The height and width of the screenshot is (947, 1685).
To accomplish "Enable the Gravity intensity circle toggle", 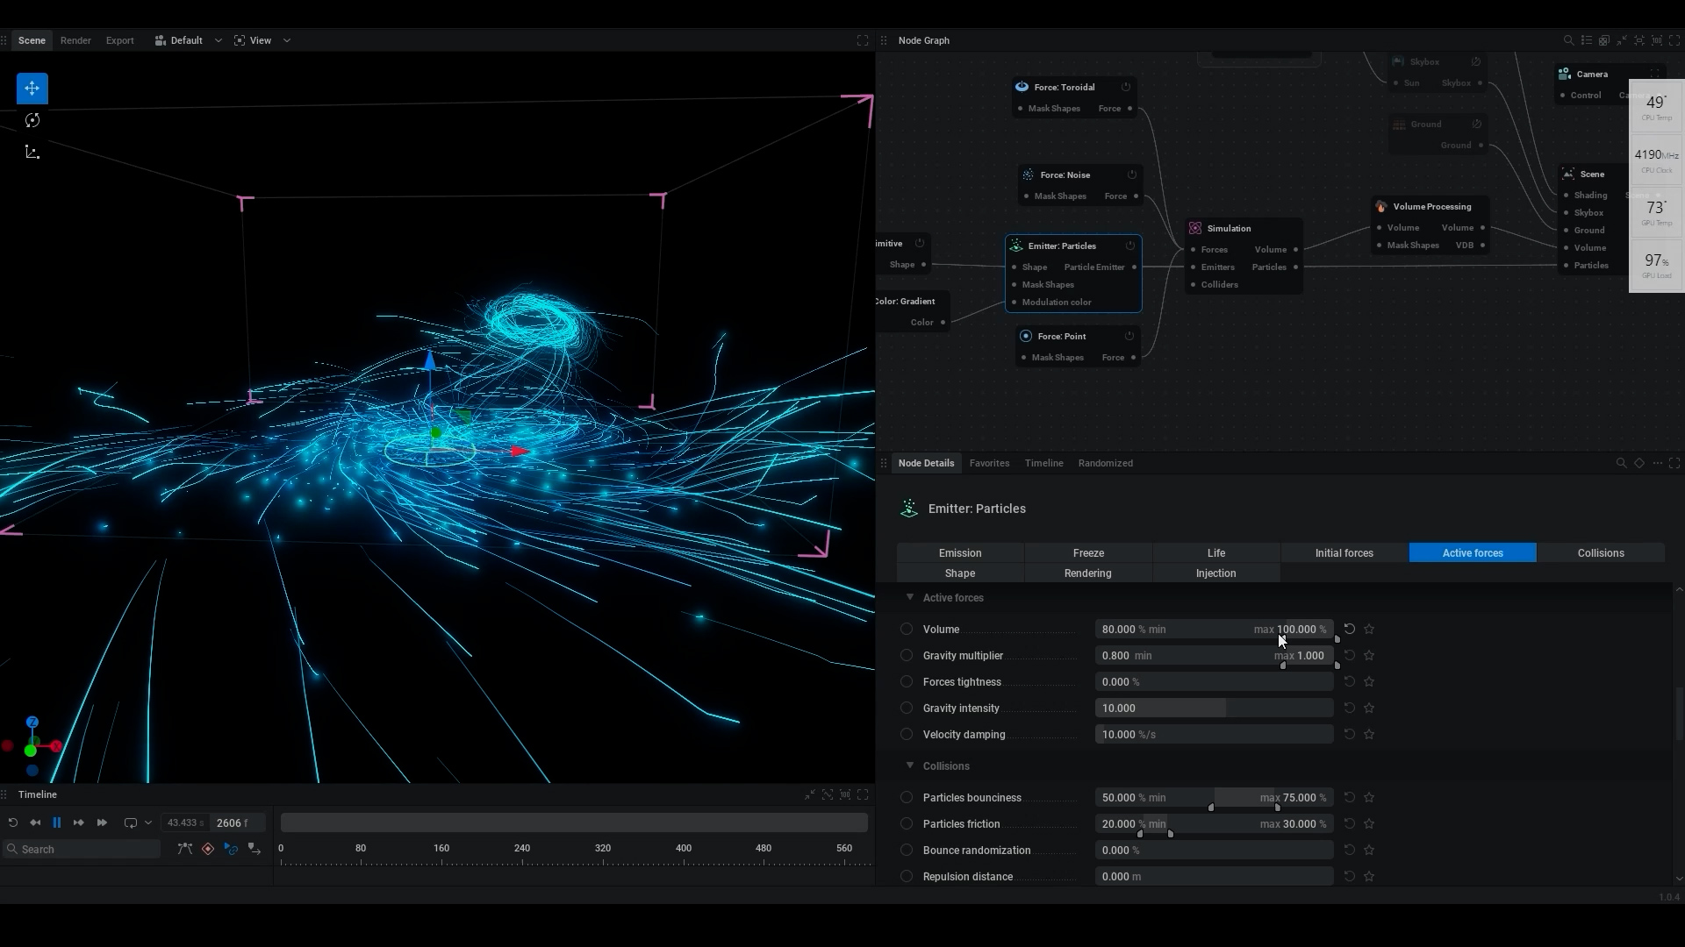I will pos(907,708).
